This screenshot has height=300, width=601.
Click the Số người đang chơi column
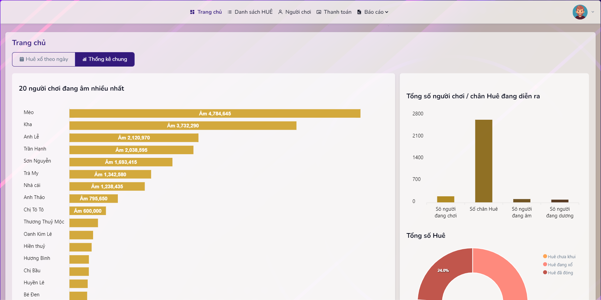coord(446,199)
